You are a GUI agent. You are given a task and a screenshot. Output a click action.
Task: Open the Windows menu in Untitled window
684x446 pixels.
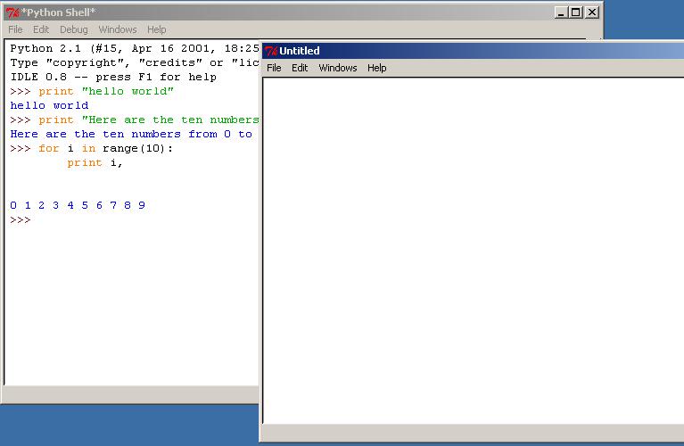(x=337, y=68)
